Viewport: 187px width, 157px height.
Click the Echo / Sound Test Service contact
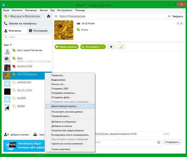pos(29,50)
